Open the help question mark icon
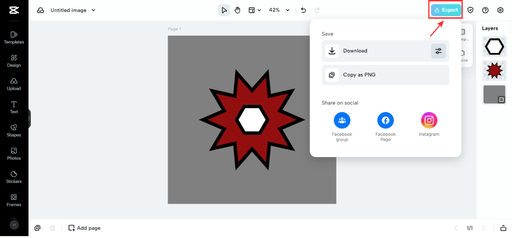This screenshot has height=238, width=512. pyautogui.click(x=485, y=10)
